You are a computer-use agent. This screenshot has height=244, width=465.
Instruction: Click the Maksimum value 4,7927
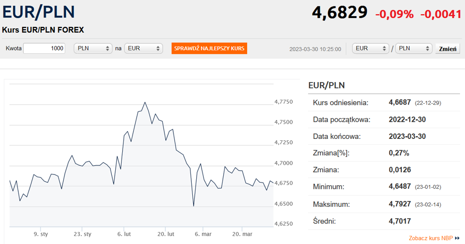click(x=400, y=204)
